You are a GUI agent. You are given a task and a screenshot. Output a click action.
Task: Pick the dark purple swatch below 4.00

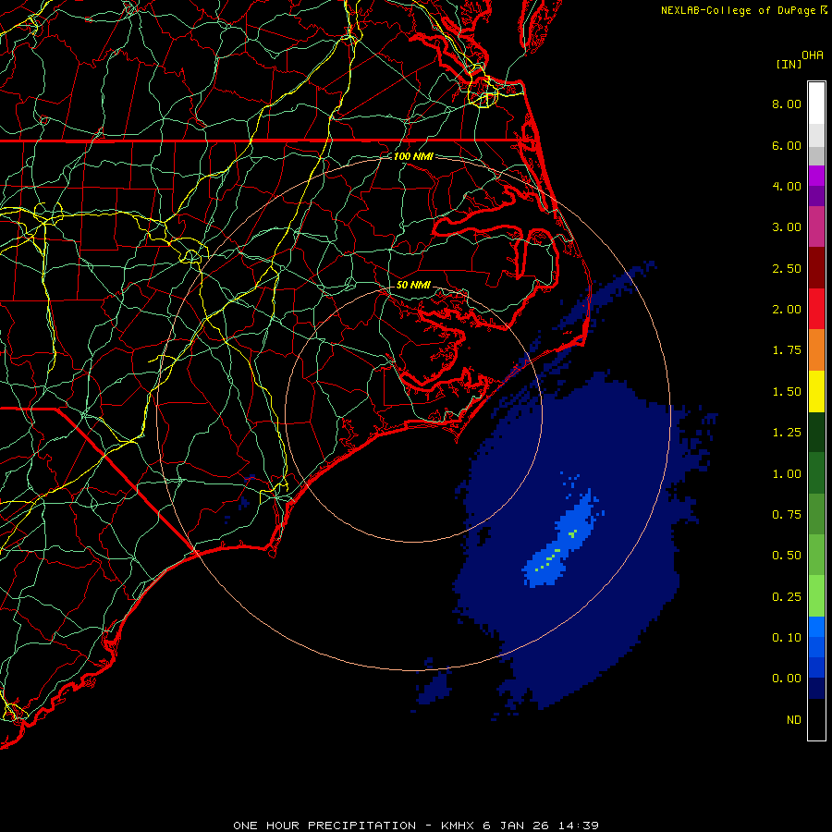[816, 196]
